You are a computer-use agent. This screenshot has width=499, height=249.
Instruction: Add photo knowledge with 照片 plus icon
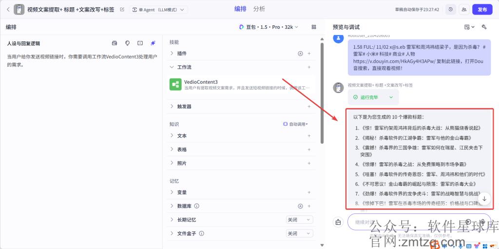pyautogui.click(x=309, y=163)
